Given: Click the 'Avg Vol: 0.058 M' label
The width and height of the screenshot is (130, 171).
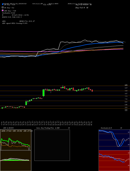Looking at the screenshot, I should click(83, 5).
